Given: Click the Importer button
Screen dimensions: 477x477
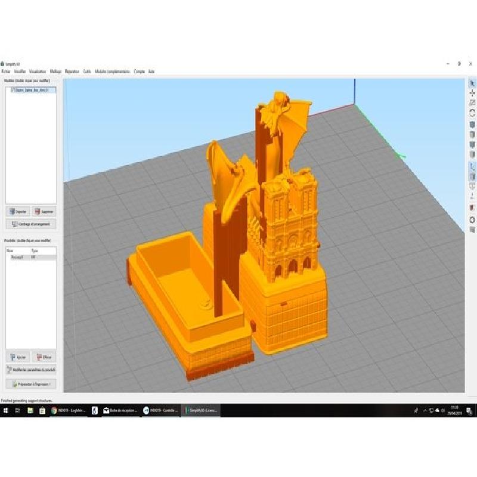Looking at the screenshot, I should click(x=18, y=212).
